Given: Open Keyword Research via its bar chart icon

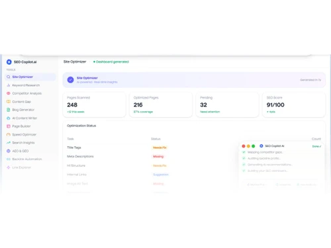Looking at the screenshot, I should click(9, 85).
